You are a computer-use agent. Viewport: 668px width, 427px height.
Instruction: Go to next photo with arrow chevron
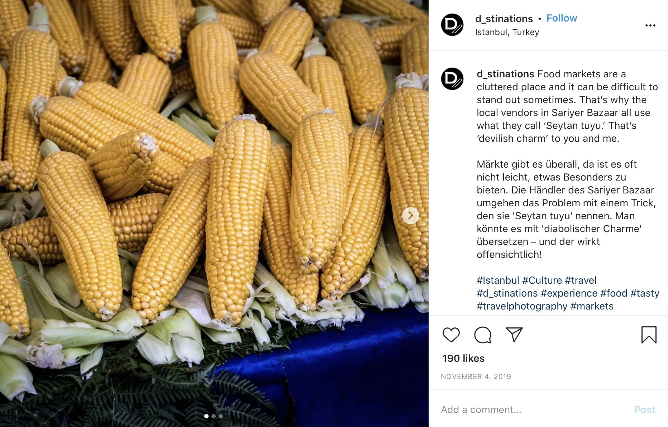tap(410, 216)
